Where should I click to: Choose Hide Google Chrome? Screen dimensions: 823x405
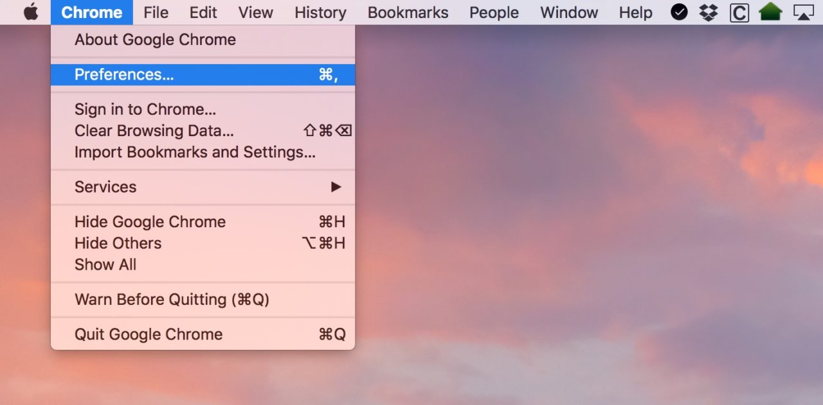tap(203, 222)
